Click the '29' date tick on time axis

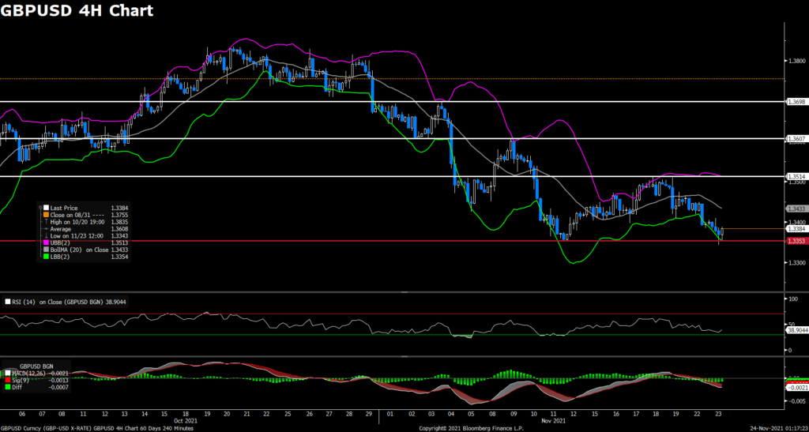pyautogui.click(x=369, y=414)
